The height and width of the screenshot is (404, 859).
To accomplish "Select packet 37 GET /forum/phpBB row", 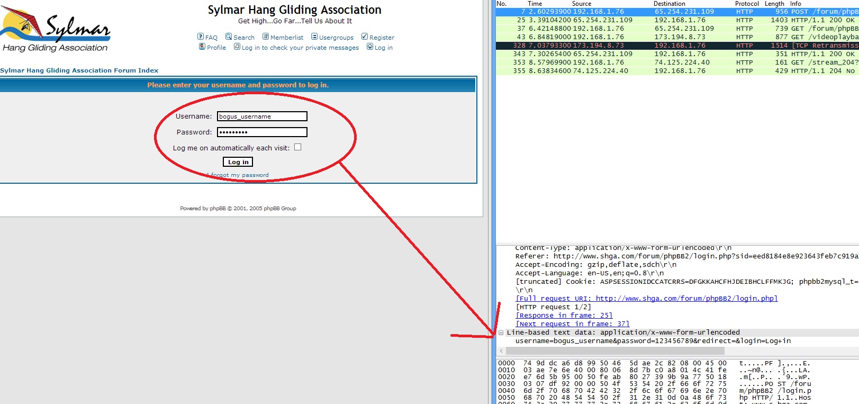I will [x=677, y=29].
